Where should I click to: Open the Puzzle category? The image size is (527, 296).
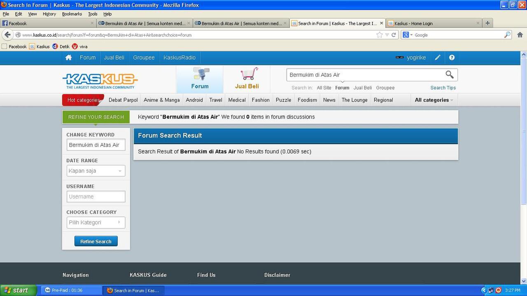pyautogui.click(x=284, y=100)
